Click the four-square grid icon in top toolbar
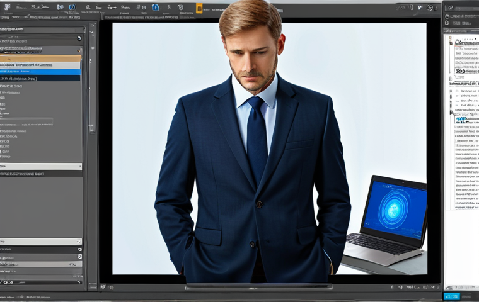 (7, 7)
